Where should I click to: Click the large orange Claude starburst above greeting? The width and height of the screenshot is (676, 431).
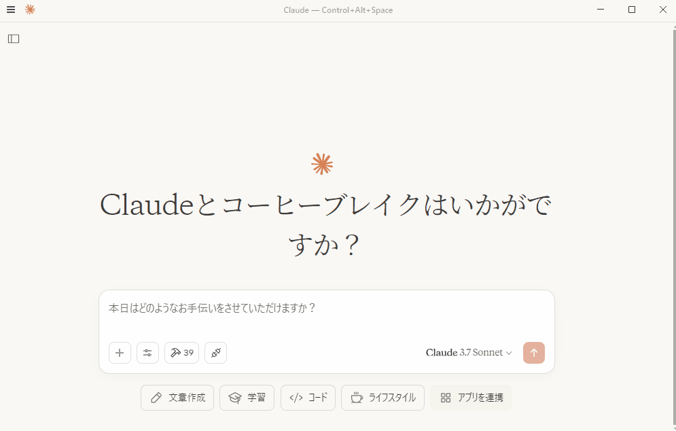pyautogui.click(x=322, y=164)
